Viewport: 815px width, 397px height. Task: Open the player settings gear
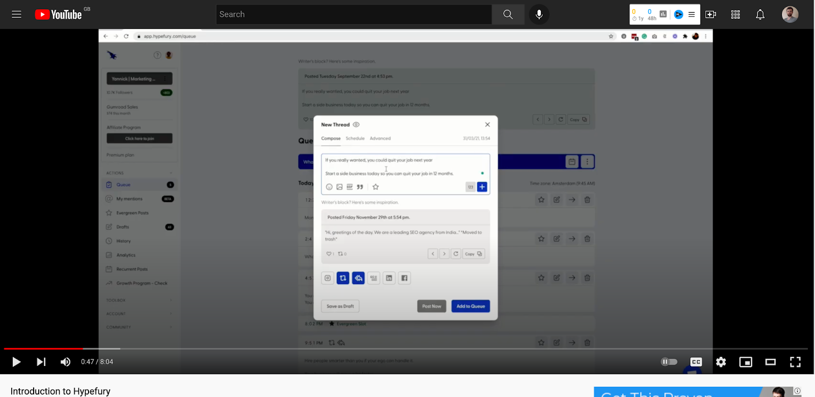click(721, 362)
